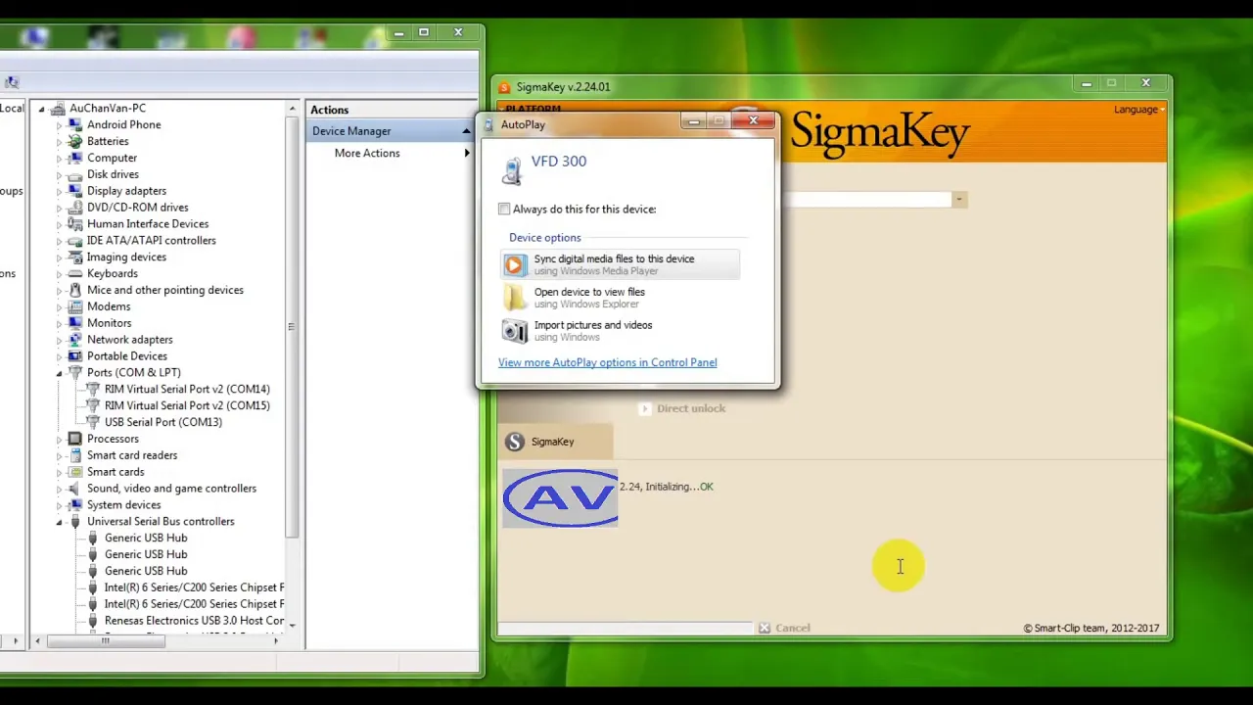Choose Import pictures and videos
This screenshot has height=705, width=1253.
click(620, 331)
